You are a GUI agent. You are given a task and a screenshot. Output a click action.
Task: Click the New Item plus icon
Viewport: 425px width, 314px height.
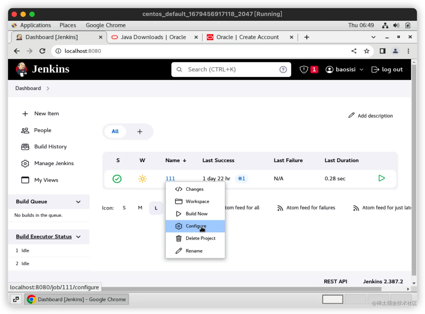click(25, 114)
